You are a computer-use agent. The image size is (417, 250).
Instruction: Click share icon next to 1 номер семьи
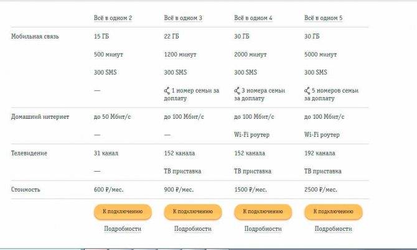(167, 91)
